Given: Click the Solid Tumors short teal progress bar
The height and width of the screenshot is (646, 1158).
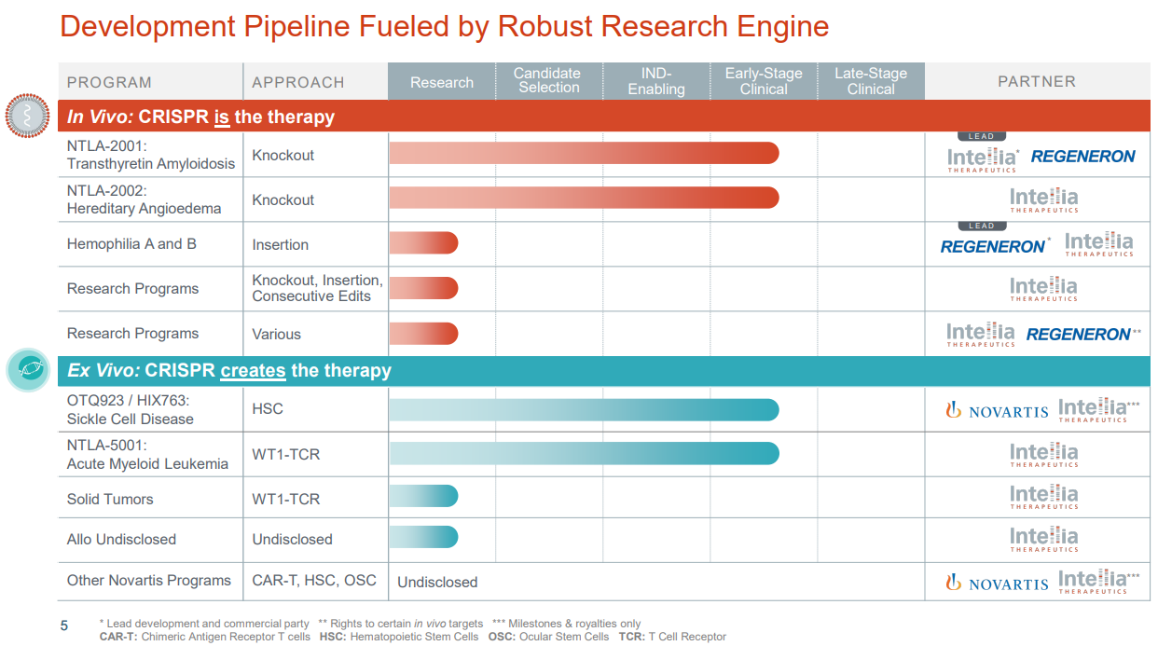Looking at the screenshot, I should point(423,496).
